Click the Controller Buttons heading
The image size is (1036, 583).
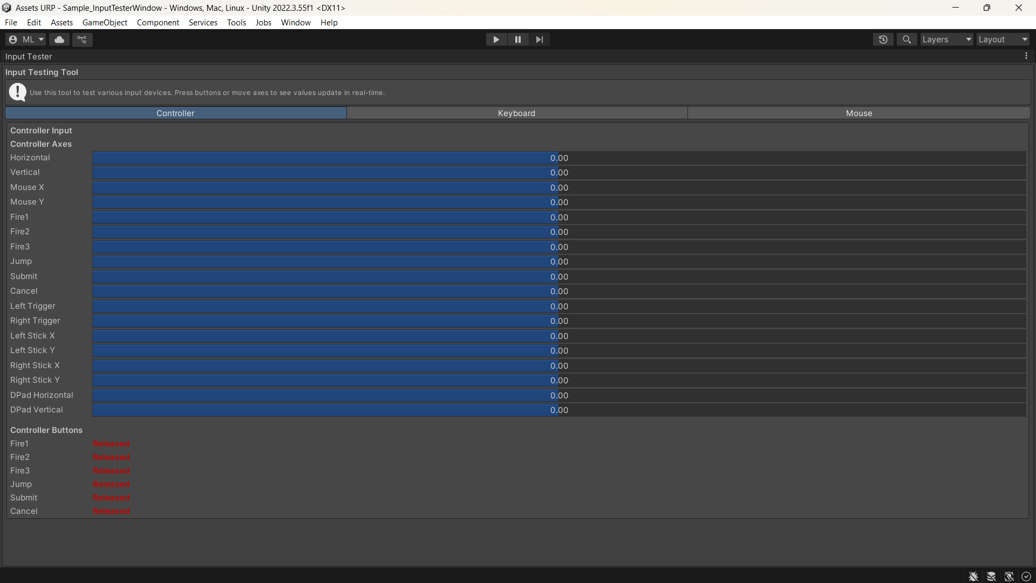[x=46, y=430]
